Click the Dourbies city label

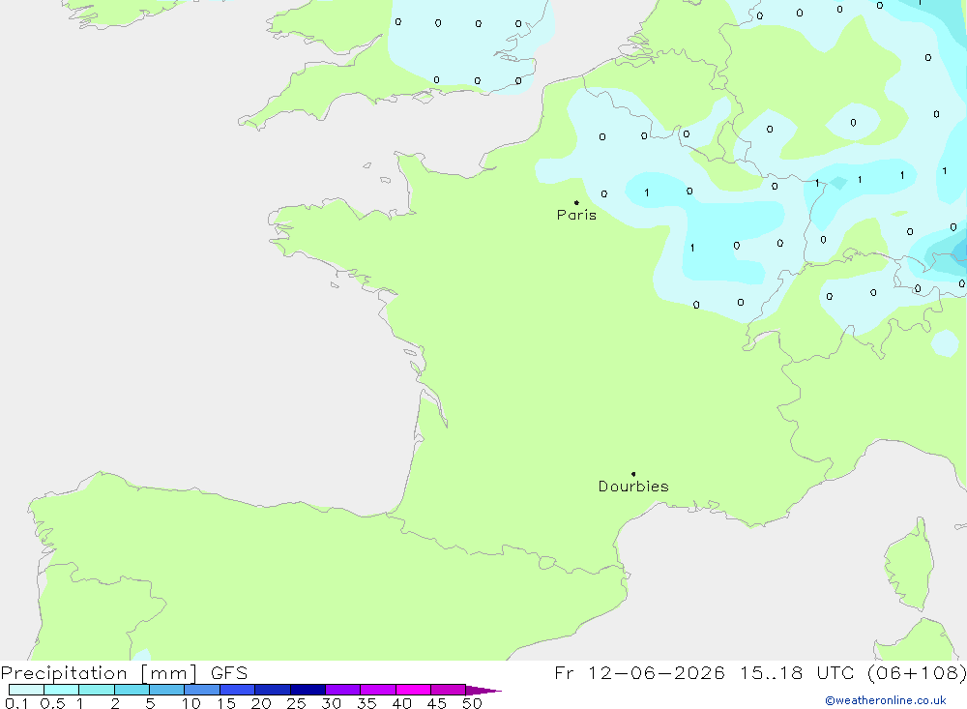(633, 487)
